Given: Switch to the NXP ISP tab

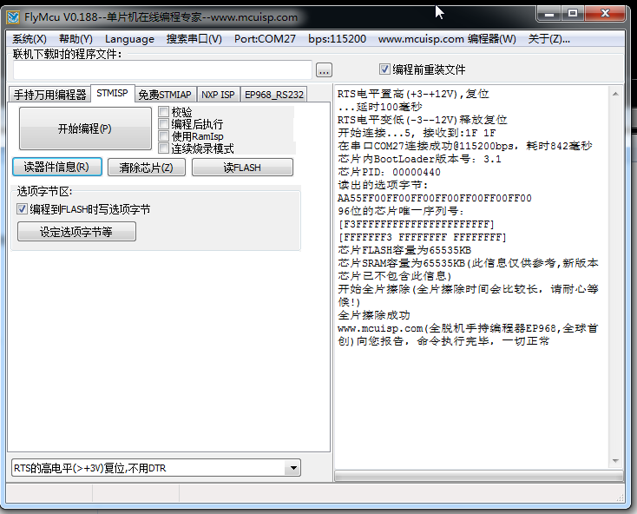Looking at the screenshot, I should click(218, 95).
